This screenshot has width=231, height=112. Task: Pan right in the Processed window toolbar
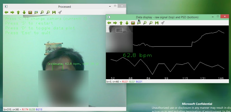click(x=12, y=12)
